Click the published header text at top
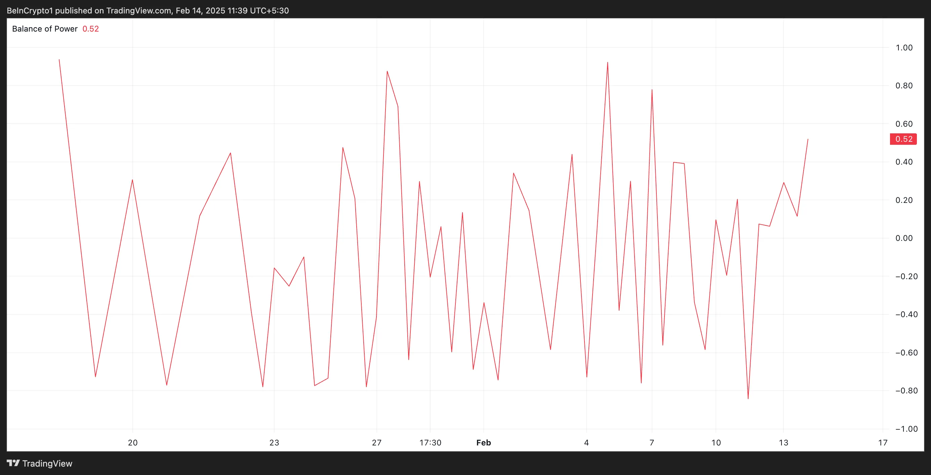Image resolution: width=931 pixels, height=475 pixels. point(148,10)
